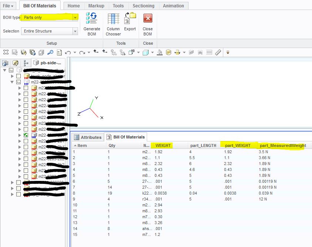Select the name cell 'k22...'
Image resolution: width=312 pixels, height=247 pixels.
[147, 193]
